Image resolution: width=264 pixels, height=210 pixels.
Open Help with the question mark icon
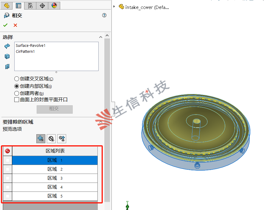click(104, 15)
